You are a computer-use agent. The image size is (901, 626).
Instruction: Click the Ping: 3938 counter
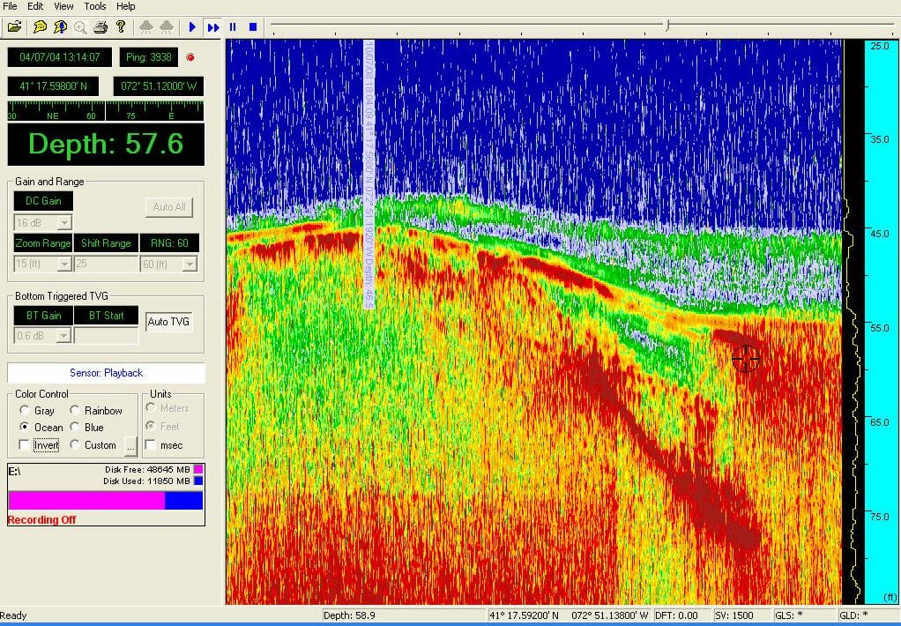click(149, 57)
